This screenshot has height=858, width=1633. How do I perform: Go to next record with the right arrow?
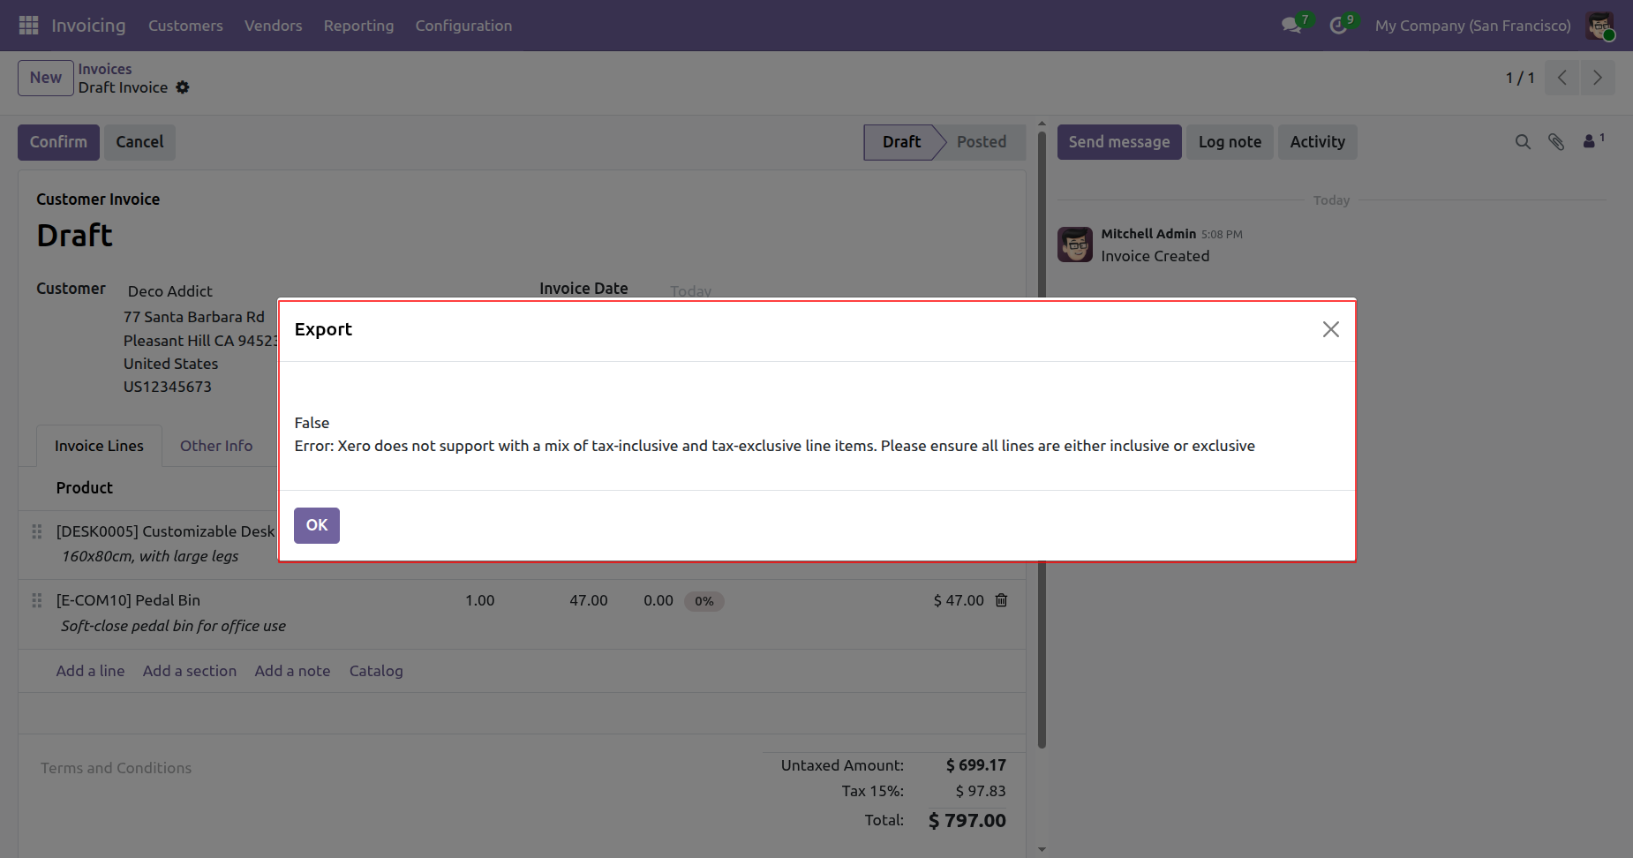click(1598, 78)
